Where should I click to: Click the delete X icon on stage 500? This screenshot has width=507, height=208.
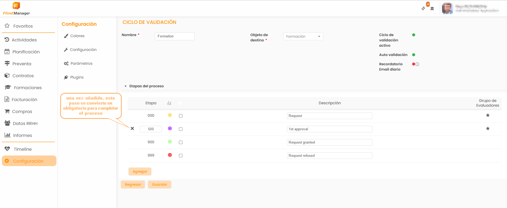tap(132, 128)
